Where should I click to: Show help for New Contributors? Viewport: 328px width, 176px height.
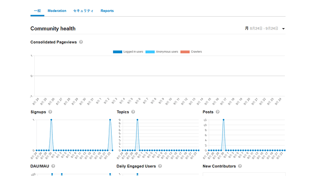(x=240, y=166)
